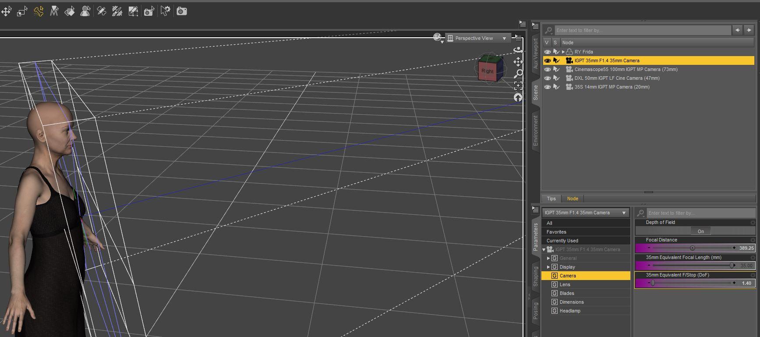Open the viewport options menu icon
The height and width of the screenshot is (337, 760).
click(x=518, y=38)
